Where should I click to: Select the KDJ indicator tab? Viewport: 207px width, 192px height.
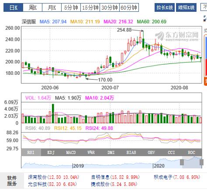[51, 152]
